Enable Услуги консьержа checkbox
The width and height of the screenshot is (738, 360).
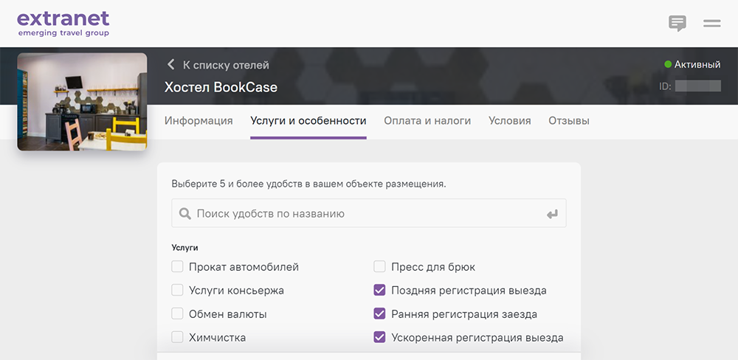(x=177, y=291)
